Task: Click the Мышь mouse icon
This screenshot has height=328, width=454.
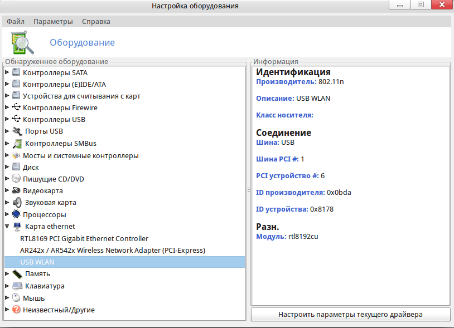Action: point(16,298)
